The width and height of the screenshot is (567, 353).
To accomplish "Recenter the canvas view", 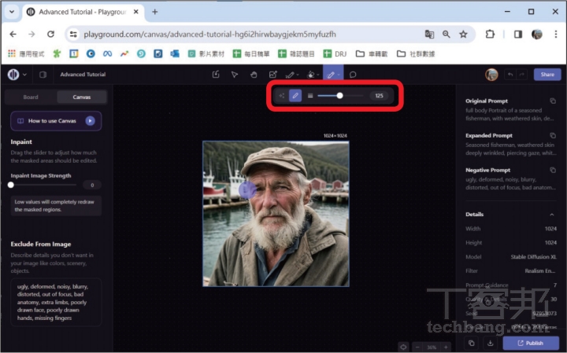I will click(403, 347).
